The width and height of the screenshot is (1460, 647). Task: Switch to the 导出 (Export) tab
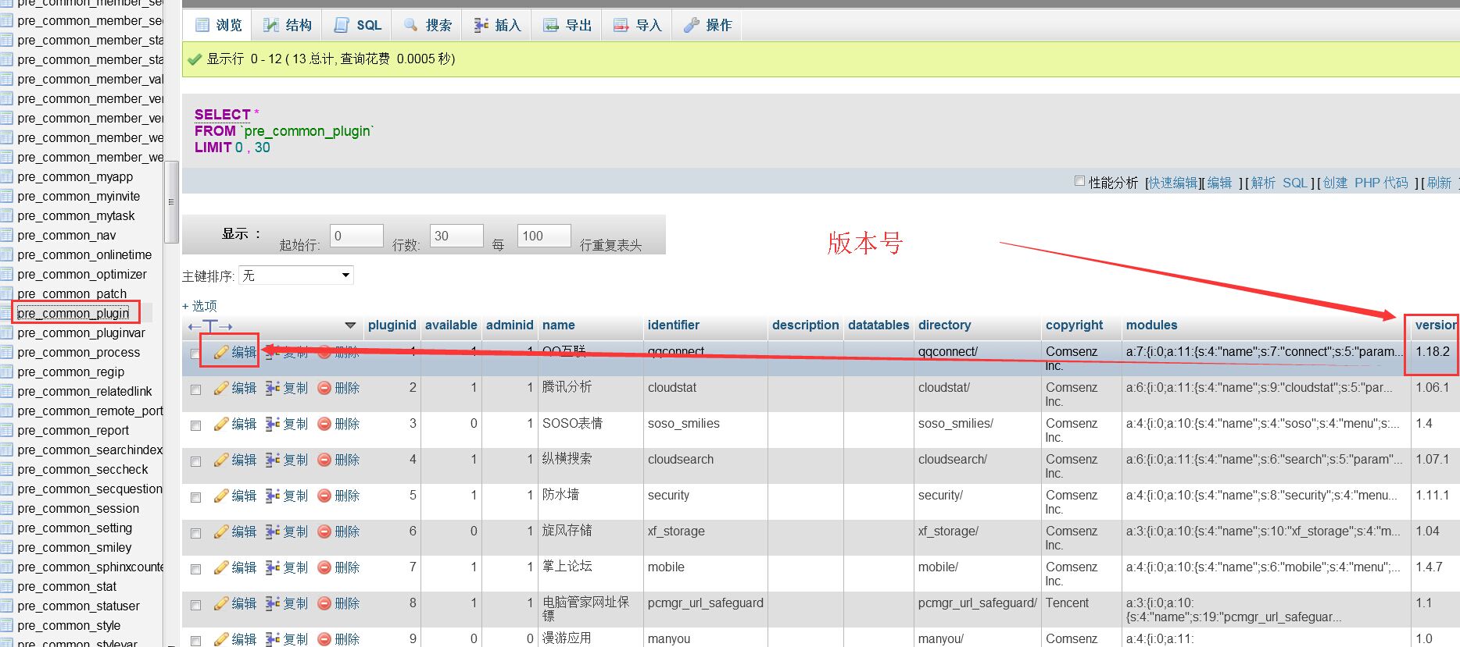[x=567, y=25]
